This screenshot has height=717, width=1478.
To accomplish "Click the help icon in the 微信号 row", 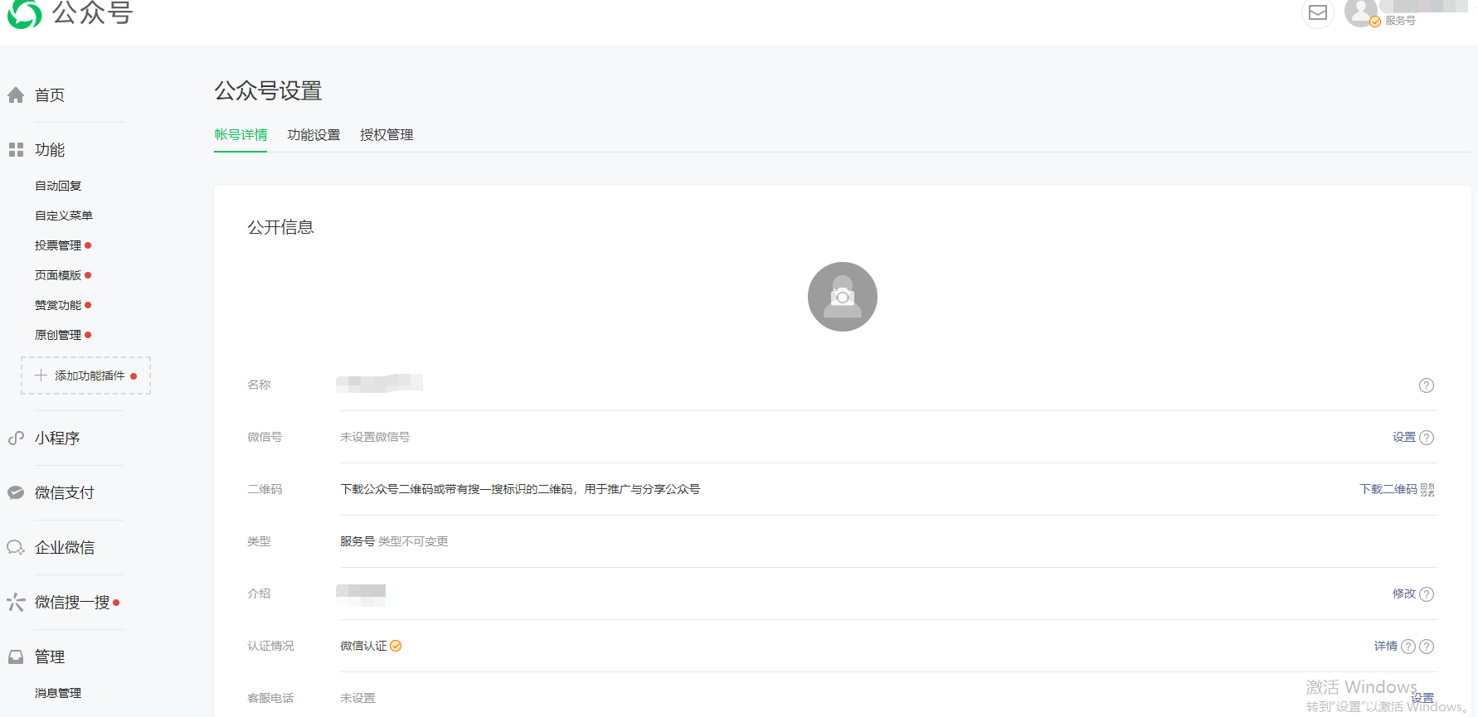I will [1427, 438].
